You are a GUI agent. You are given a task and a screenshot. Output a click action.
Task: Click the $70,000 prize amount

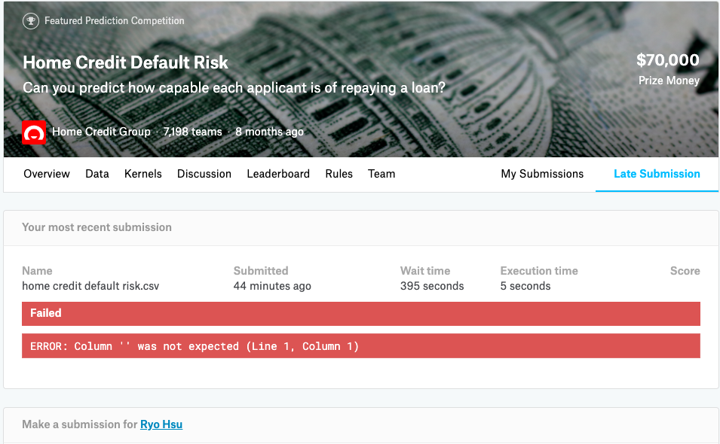click(x=668, y=60)
